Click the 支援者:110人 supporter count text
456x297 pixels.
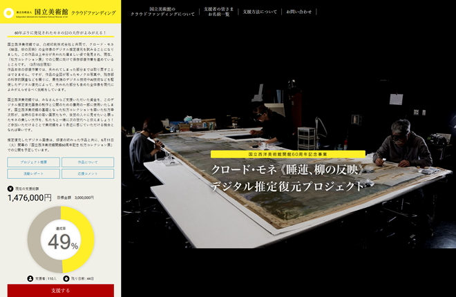coord(46,278)
